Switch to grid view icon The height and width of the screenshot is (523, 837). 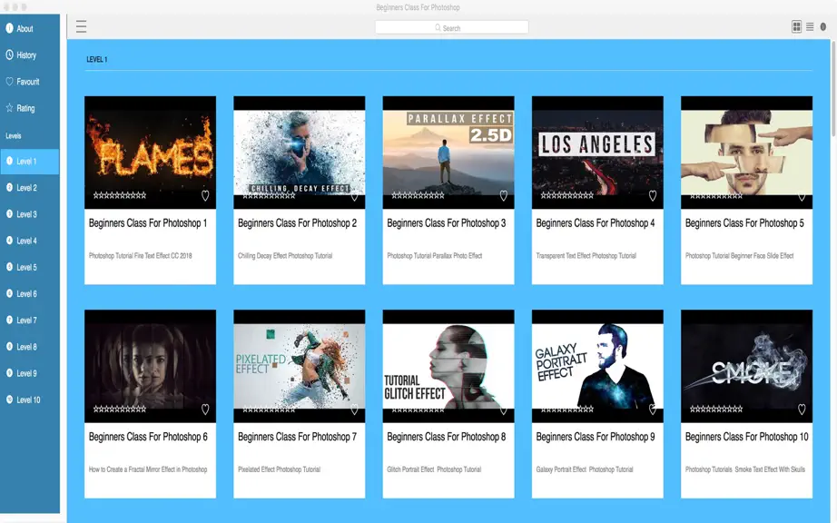(796, 26)
